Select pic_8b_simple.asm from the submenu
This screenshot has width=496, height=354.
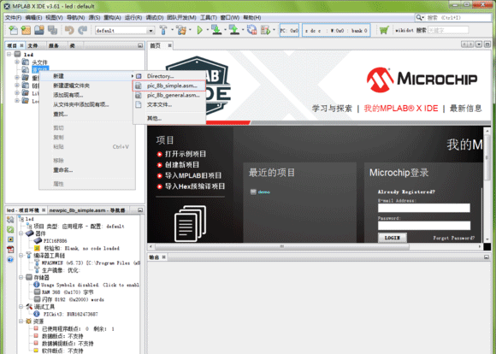[169, 86]
